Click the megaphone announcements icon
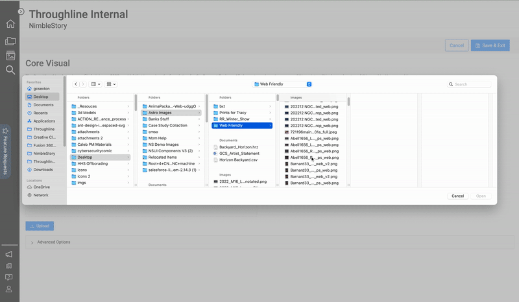 coord(9,255)
